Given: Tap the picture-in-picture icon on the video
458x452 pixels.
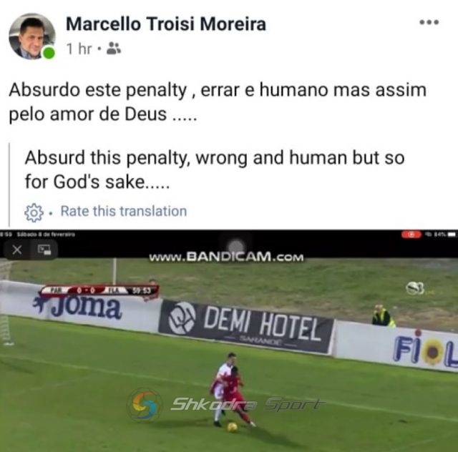Looking at the screenshot, I should (x=44, y=250).
